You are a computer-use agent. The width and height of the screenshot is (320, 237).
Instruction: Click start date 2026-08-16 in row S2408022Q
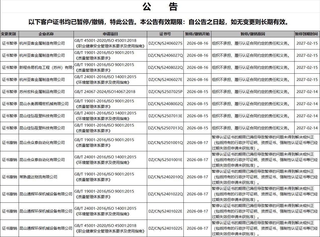(198, 67)
